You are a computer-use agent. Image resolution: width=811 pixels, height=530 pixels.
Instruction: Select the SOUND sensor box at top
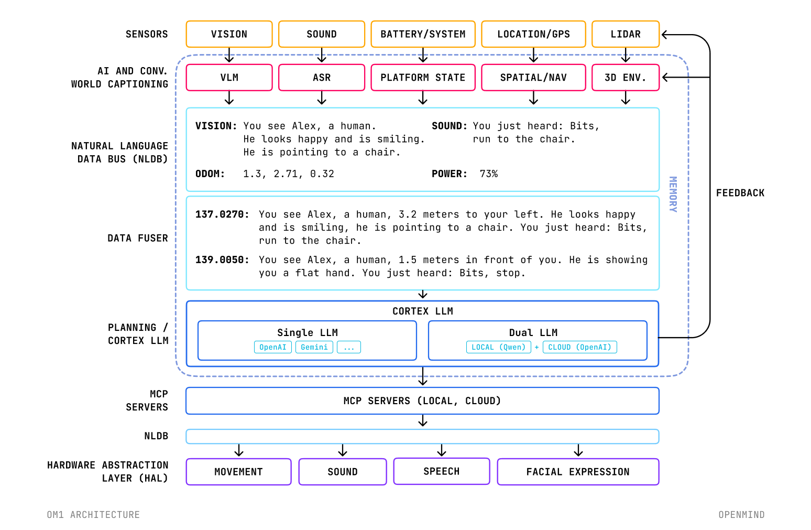[x=322, y=34]
